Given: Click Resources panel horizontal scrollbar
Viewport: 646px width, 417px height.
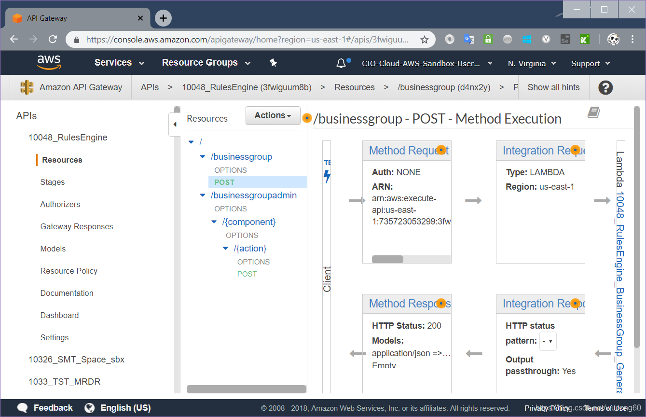Looking at the screenshot, I should click(x=246, y=389).
